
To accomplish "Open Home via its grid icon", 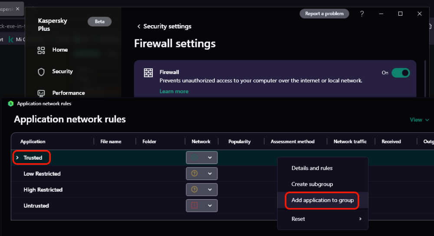I will tap(41, 50).
